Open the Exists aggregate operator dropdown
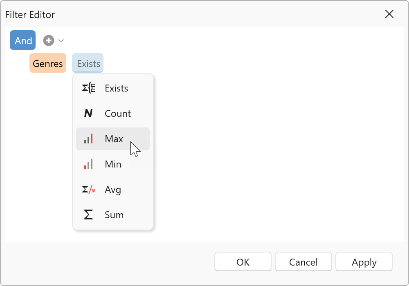 (x=88, y=63)
